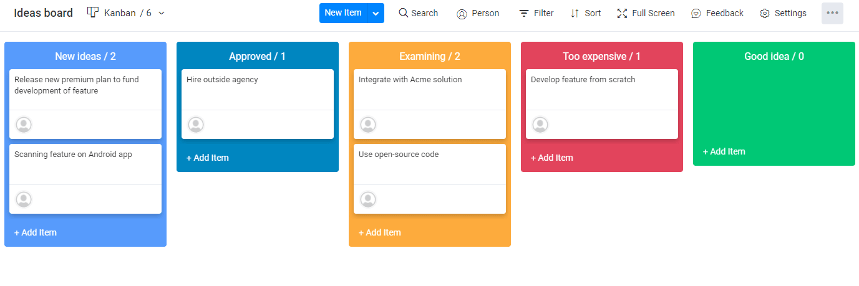Image resolution: width=859 pixels, height=286 pixels.
Task: Enter Full Screen using the expand icon
Action: pos(622,13)
